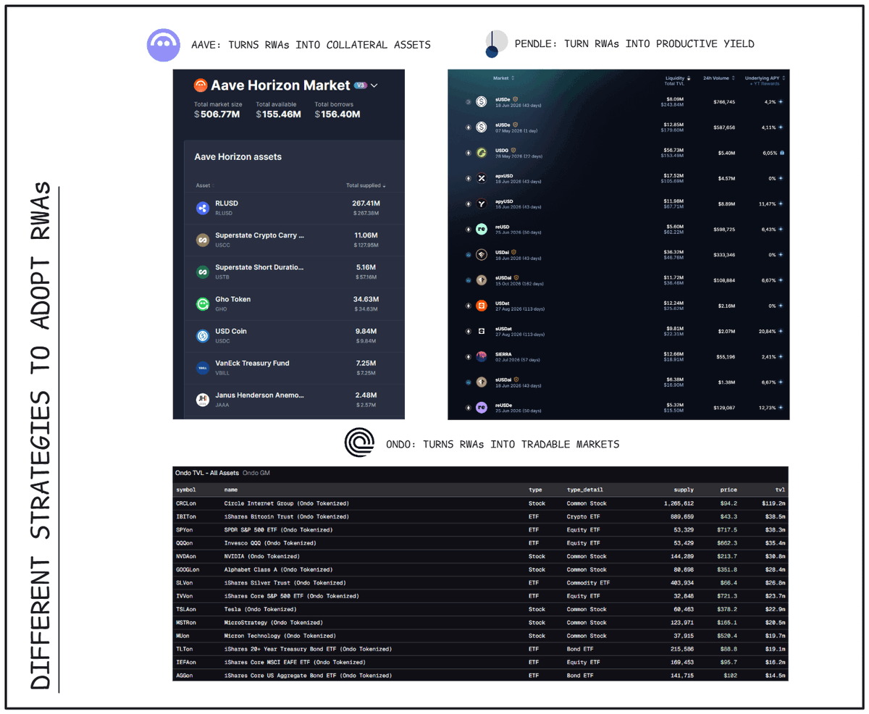This screenshot has width=869, height=714.
Task: Click the VanEck VBILL fund icon
Action: click(x=203, y=368)
